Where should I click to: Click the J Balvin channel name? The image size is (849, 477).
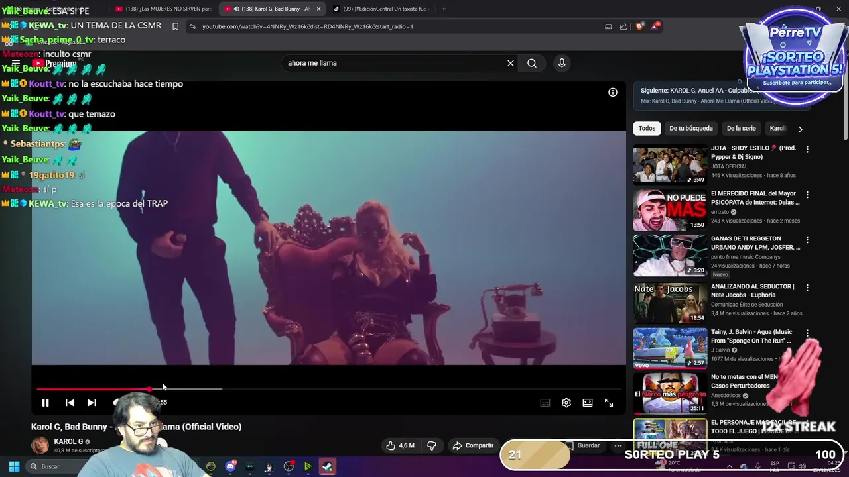coord(720,350)
